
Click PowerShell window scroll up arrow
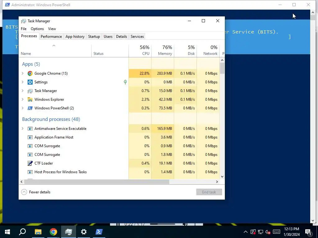tap(313, 12)
